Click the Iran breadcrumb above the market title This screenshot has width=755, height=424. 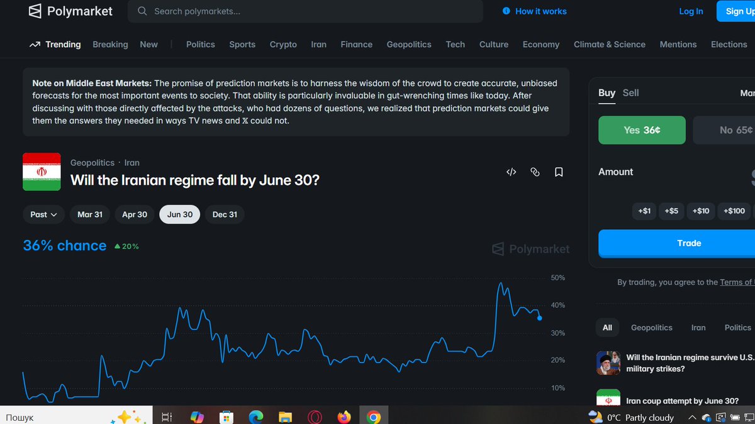[132, 163]
